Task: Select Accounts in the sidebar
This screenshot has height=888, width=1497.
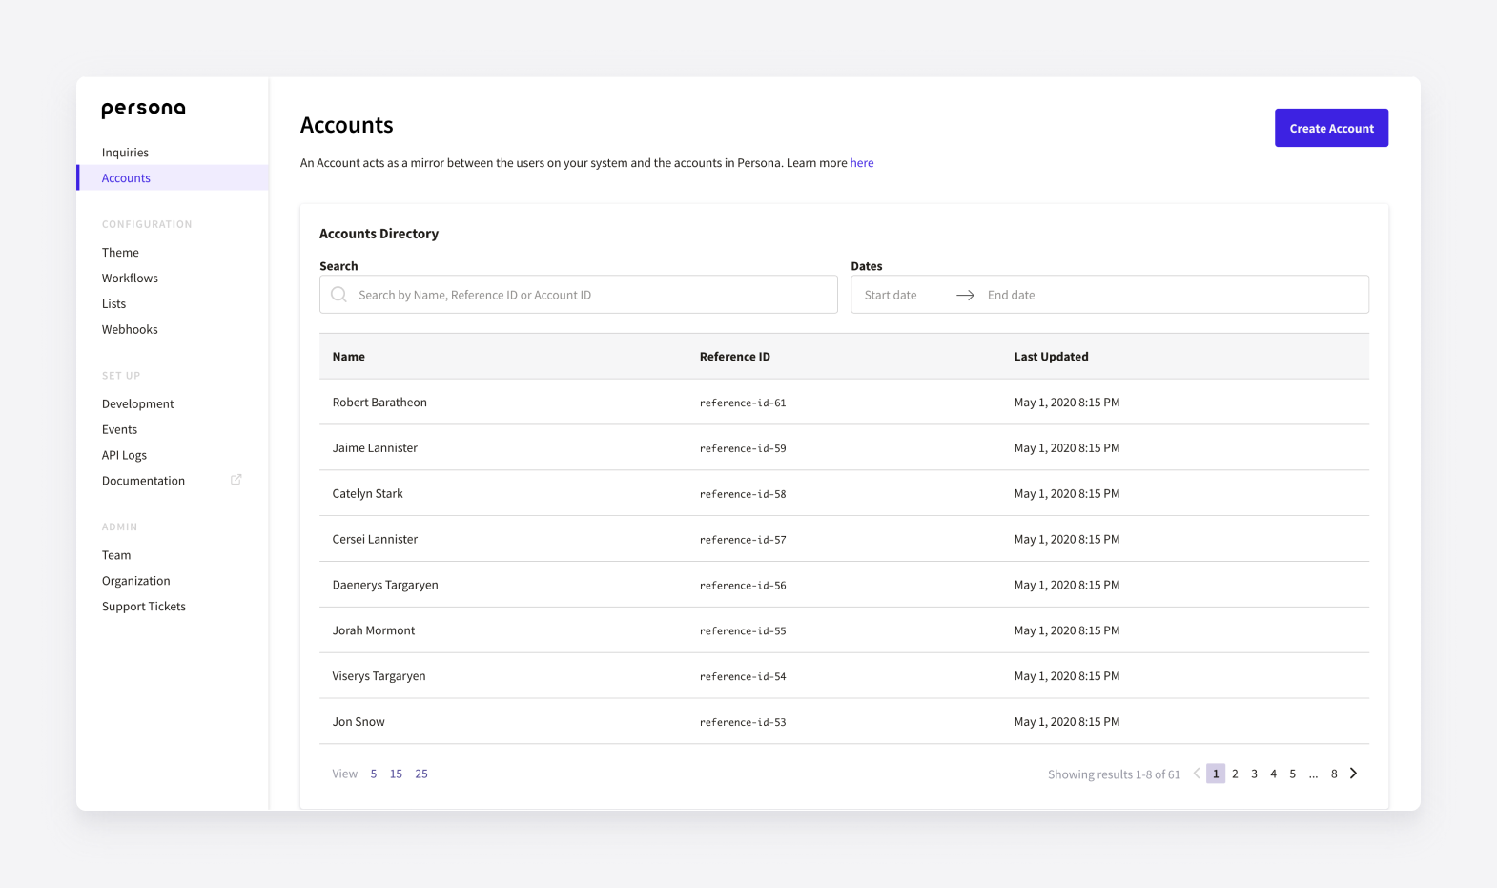Action: point(173,178)
